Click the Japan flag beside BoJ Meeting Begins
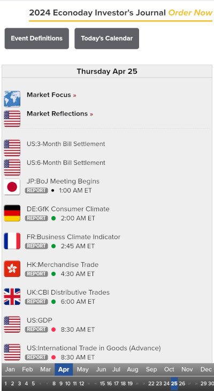This screenshot has width=214, height=391. point(12,187)
